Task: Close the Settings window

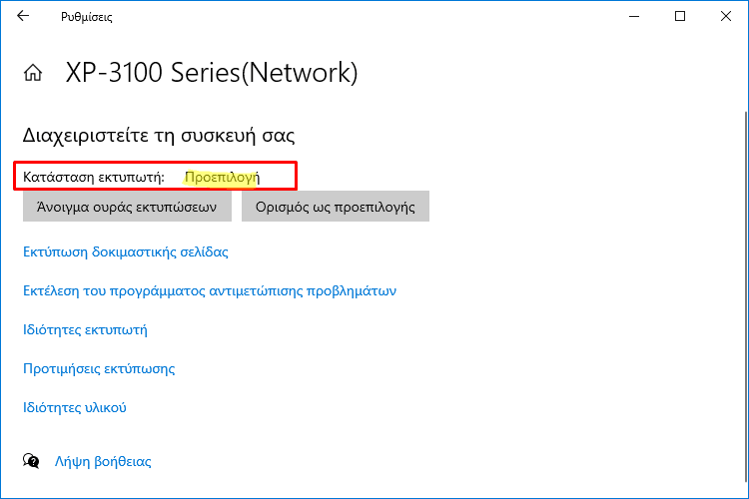Action: click(x=726, y=16)
